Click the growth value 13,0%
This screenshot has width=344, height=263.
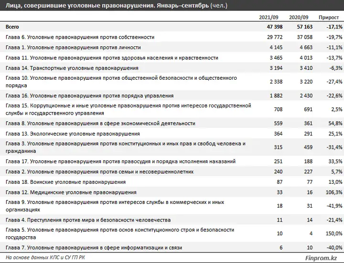[335, 182]
